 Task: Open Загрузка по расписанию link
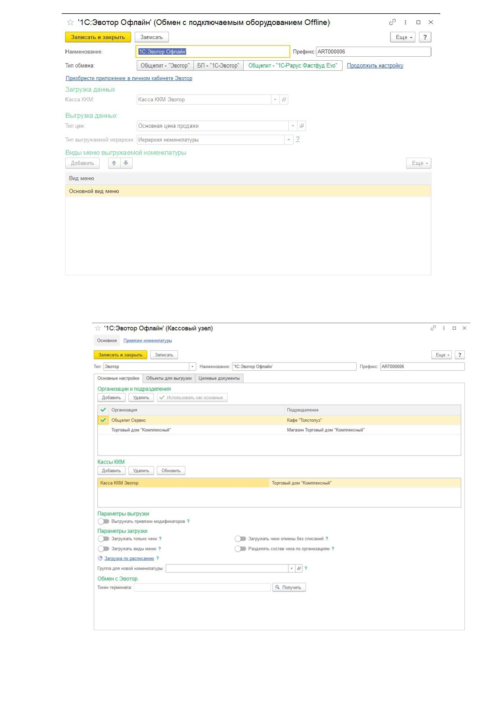click(129, 558)
